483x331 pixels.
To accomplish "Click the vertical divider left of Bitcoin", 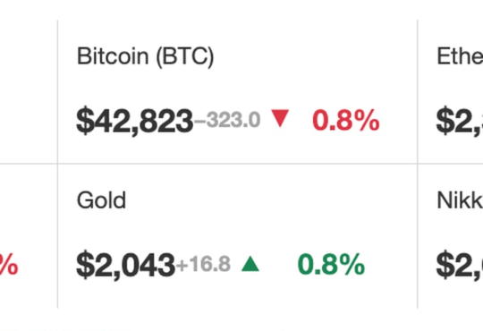I will click(x=57, y=92).
